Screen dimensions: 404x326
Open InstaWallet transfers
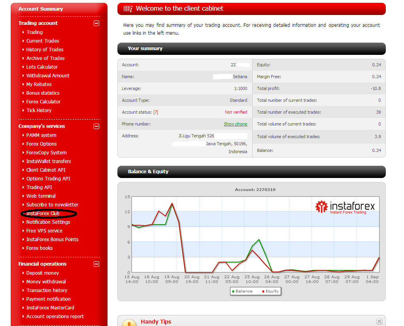pyautogui.click(x=49, y=161)
